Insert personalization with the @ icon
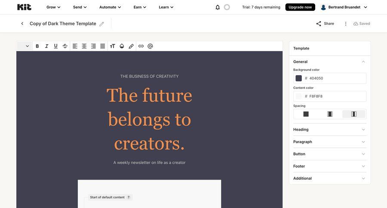Viewport: 387px width, 208px height. (x=150, y=46)
